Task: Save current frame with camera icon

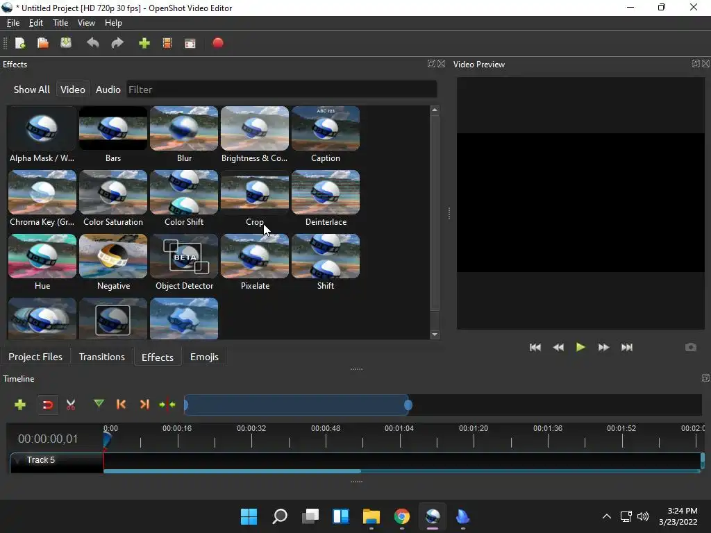Action: [691, 347]
